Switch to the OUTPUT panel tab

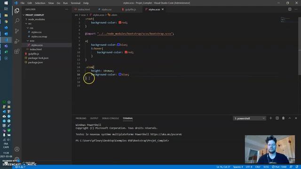pos(94,118)
